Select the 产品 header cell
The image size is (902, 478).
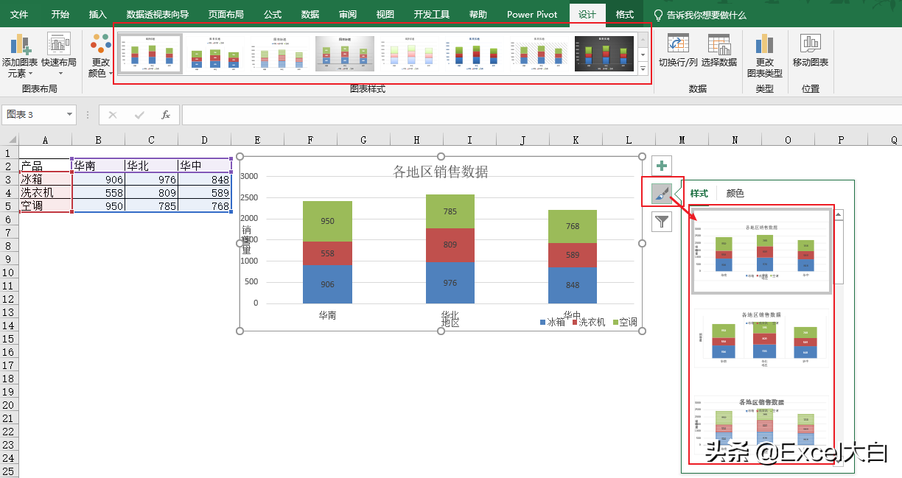pyautogui.click(x=45, y=166)
